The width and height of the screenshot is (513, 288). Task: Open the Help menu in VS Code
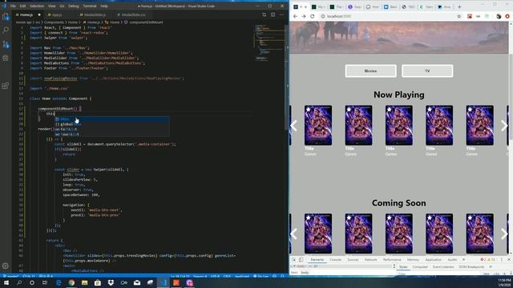pyautogui.click(x=104, y=6)
